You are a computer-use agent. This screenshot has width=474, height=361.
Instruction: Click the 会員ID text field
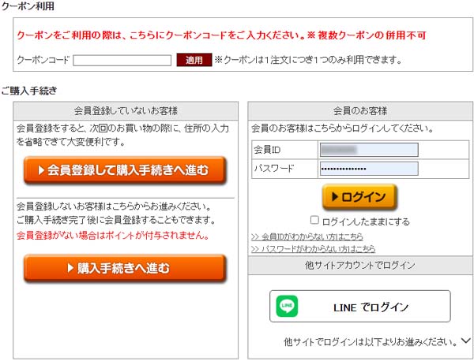coord(369,150)
